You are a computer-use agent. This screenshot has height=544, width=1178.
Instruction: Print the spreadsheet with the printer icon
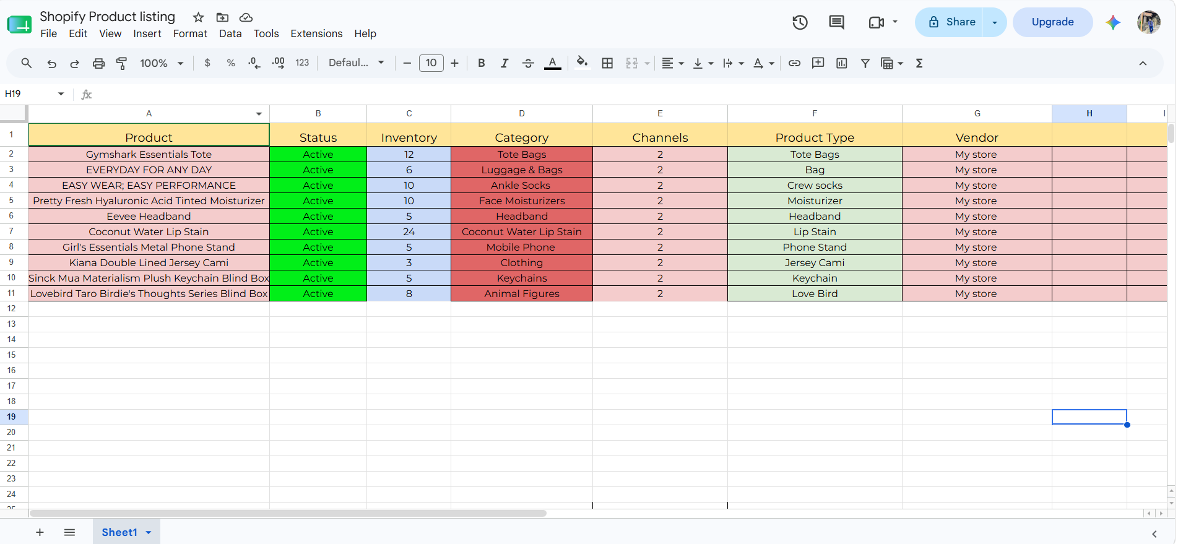pyautogui.click(x=98, y=63)
